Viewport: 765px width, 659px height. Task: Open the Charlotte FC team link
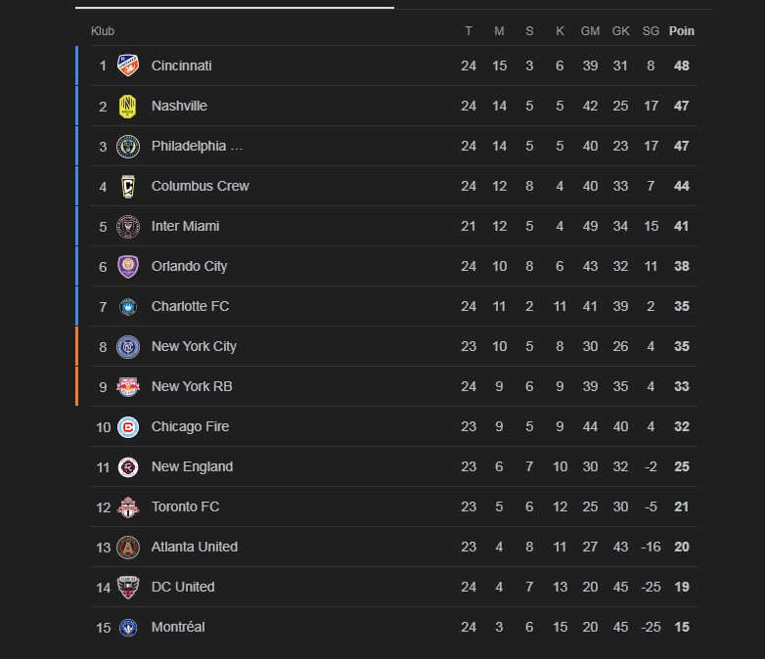190,306
